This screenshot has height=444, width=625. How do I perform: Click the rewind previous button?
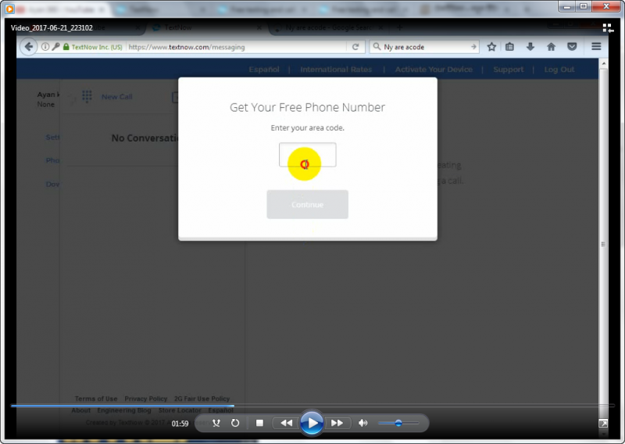(x=286, y=423)
